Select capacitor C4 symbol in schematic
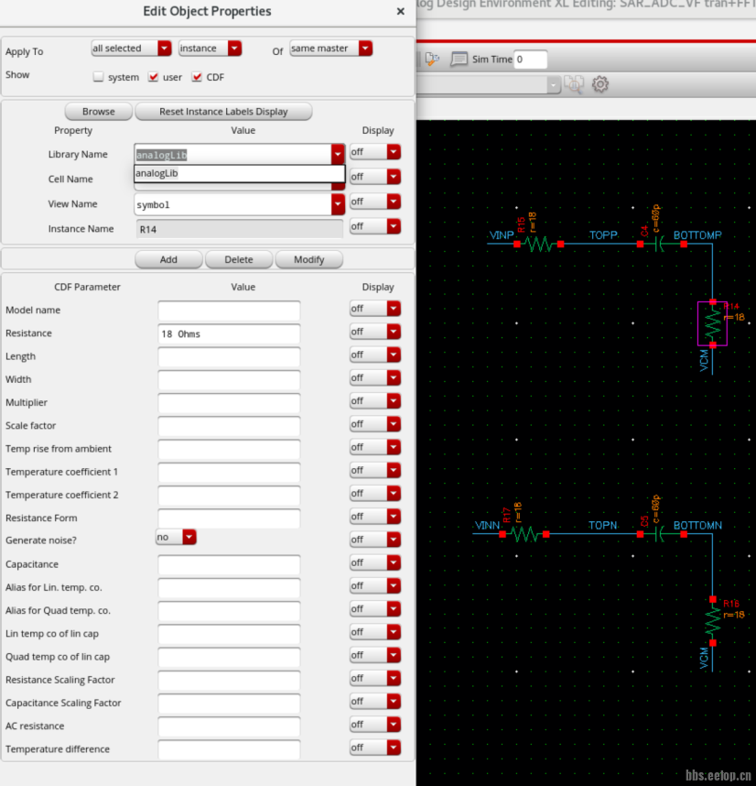This screenshot has width=756, height=786. 662,244
